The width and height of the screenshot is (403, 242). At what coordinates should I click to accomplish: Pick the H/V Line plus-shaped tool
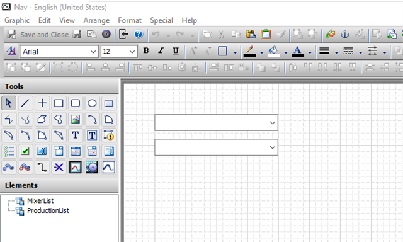pos(42,103)
